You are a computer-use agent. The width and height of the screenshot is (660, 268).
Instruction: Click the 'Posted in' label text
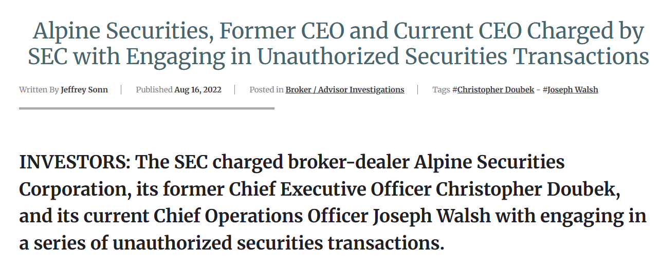pyautogui.click(x=266, y=90)
